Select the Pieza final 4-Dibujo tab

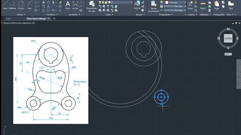(x=37, y=19)
